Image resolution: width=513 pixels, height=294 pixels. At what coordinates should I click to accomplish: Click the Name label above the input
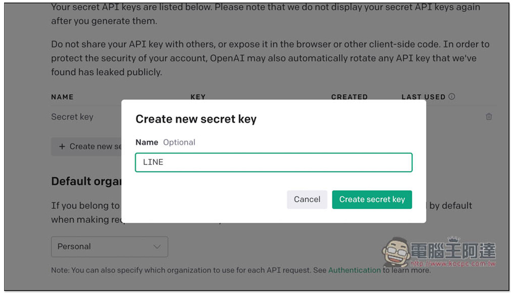[x=147, y=142]
